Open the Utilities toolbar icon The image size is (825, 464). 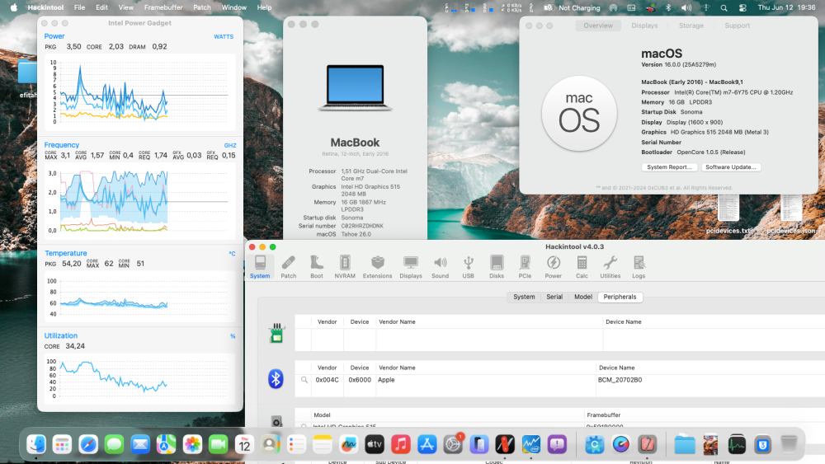click(x=610, y=266)
